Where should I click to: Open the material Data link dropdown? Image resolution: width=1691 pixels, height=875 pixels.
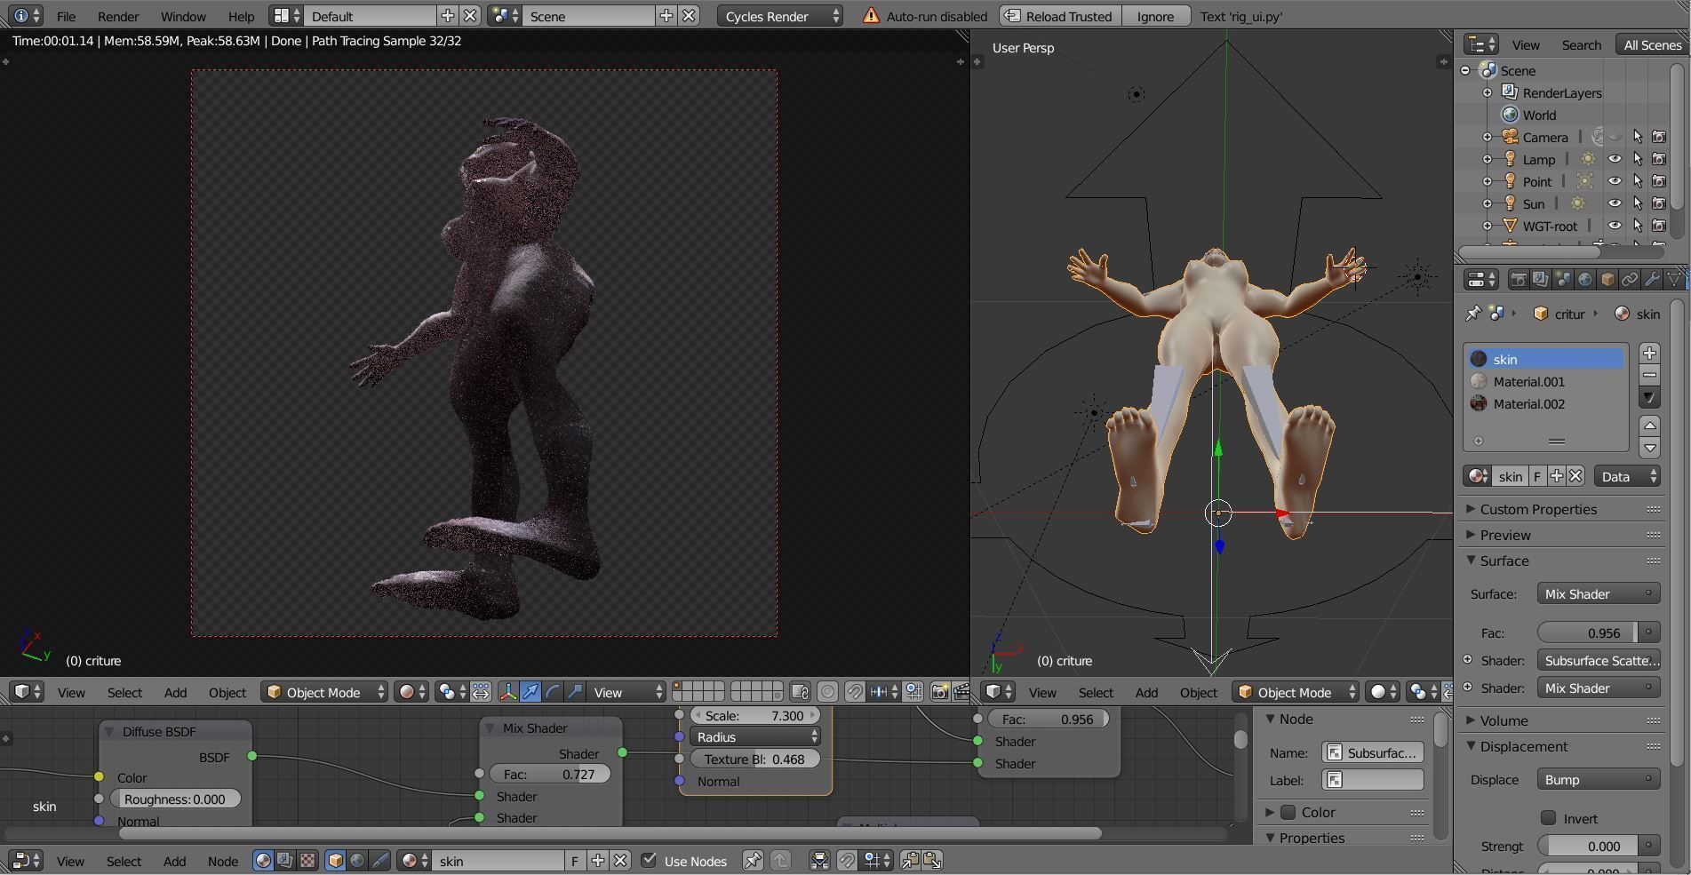(x=1627, y=477)
